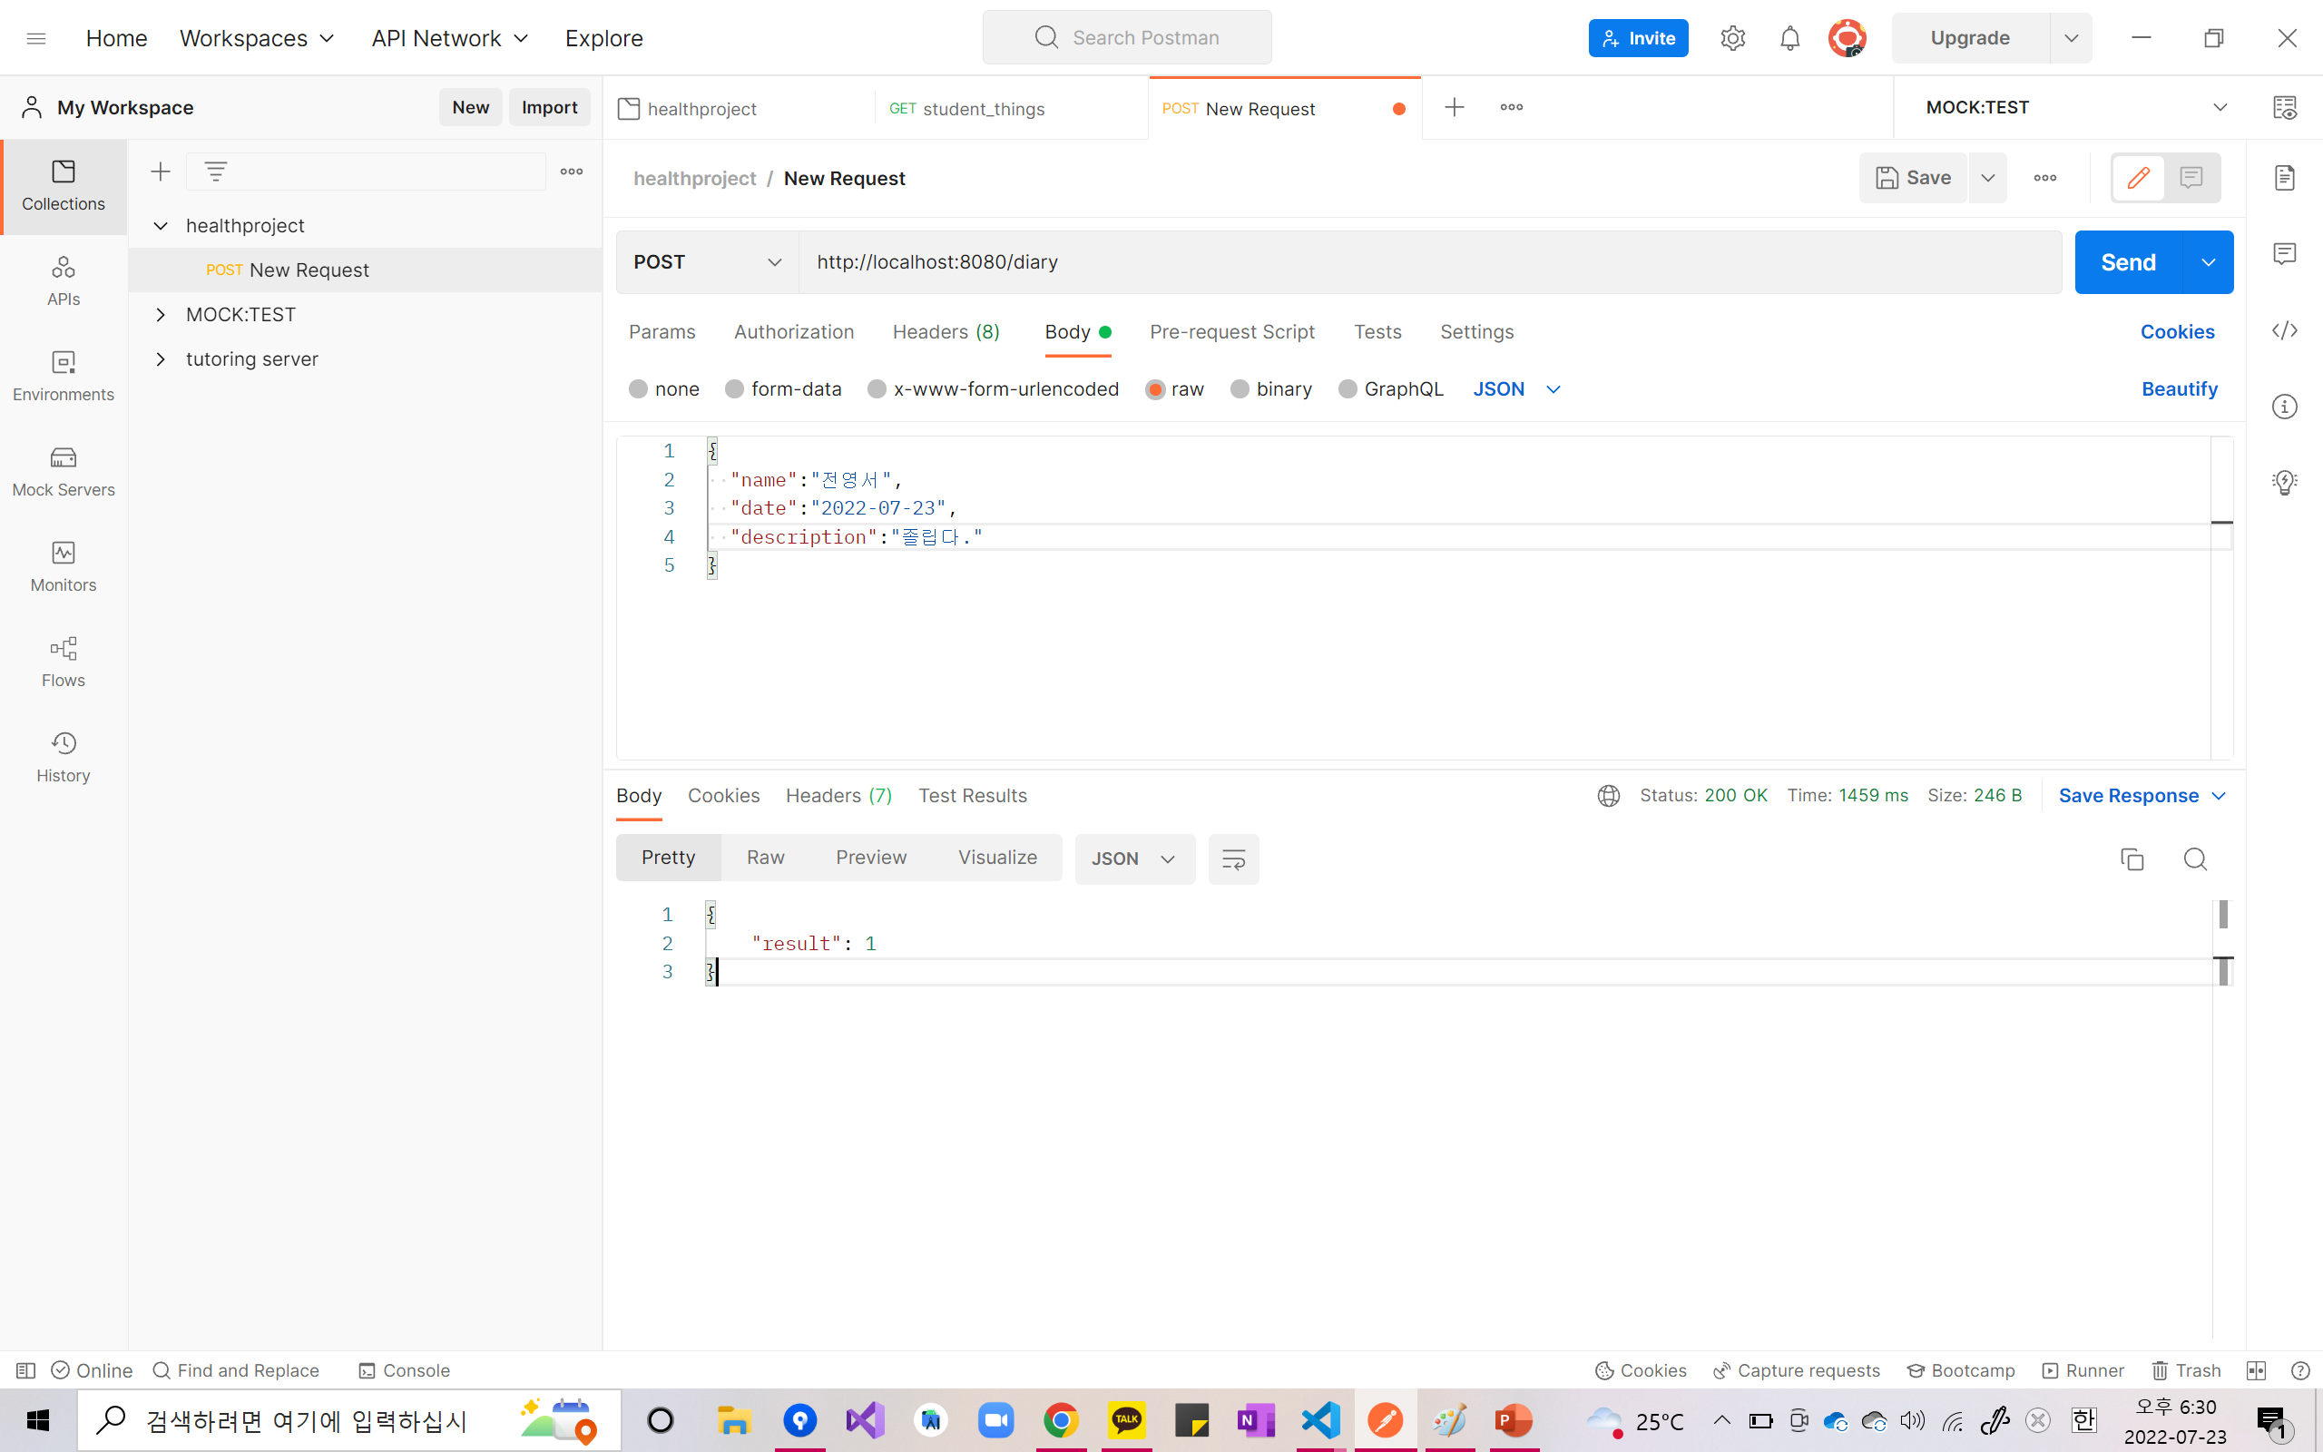Open the Mock Servers sidebar panel
The height and width of the screenshot is (1452, 2323).
pos(64,472)
